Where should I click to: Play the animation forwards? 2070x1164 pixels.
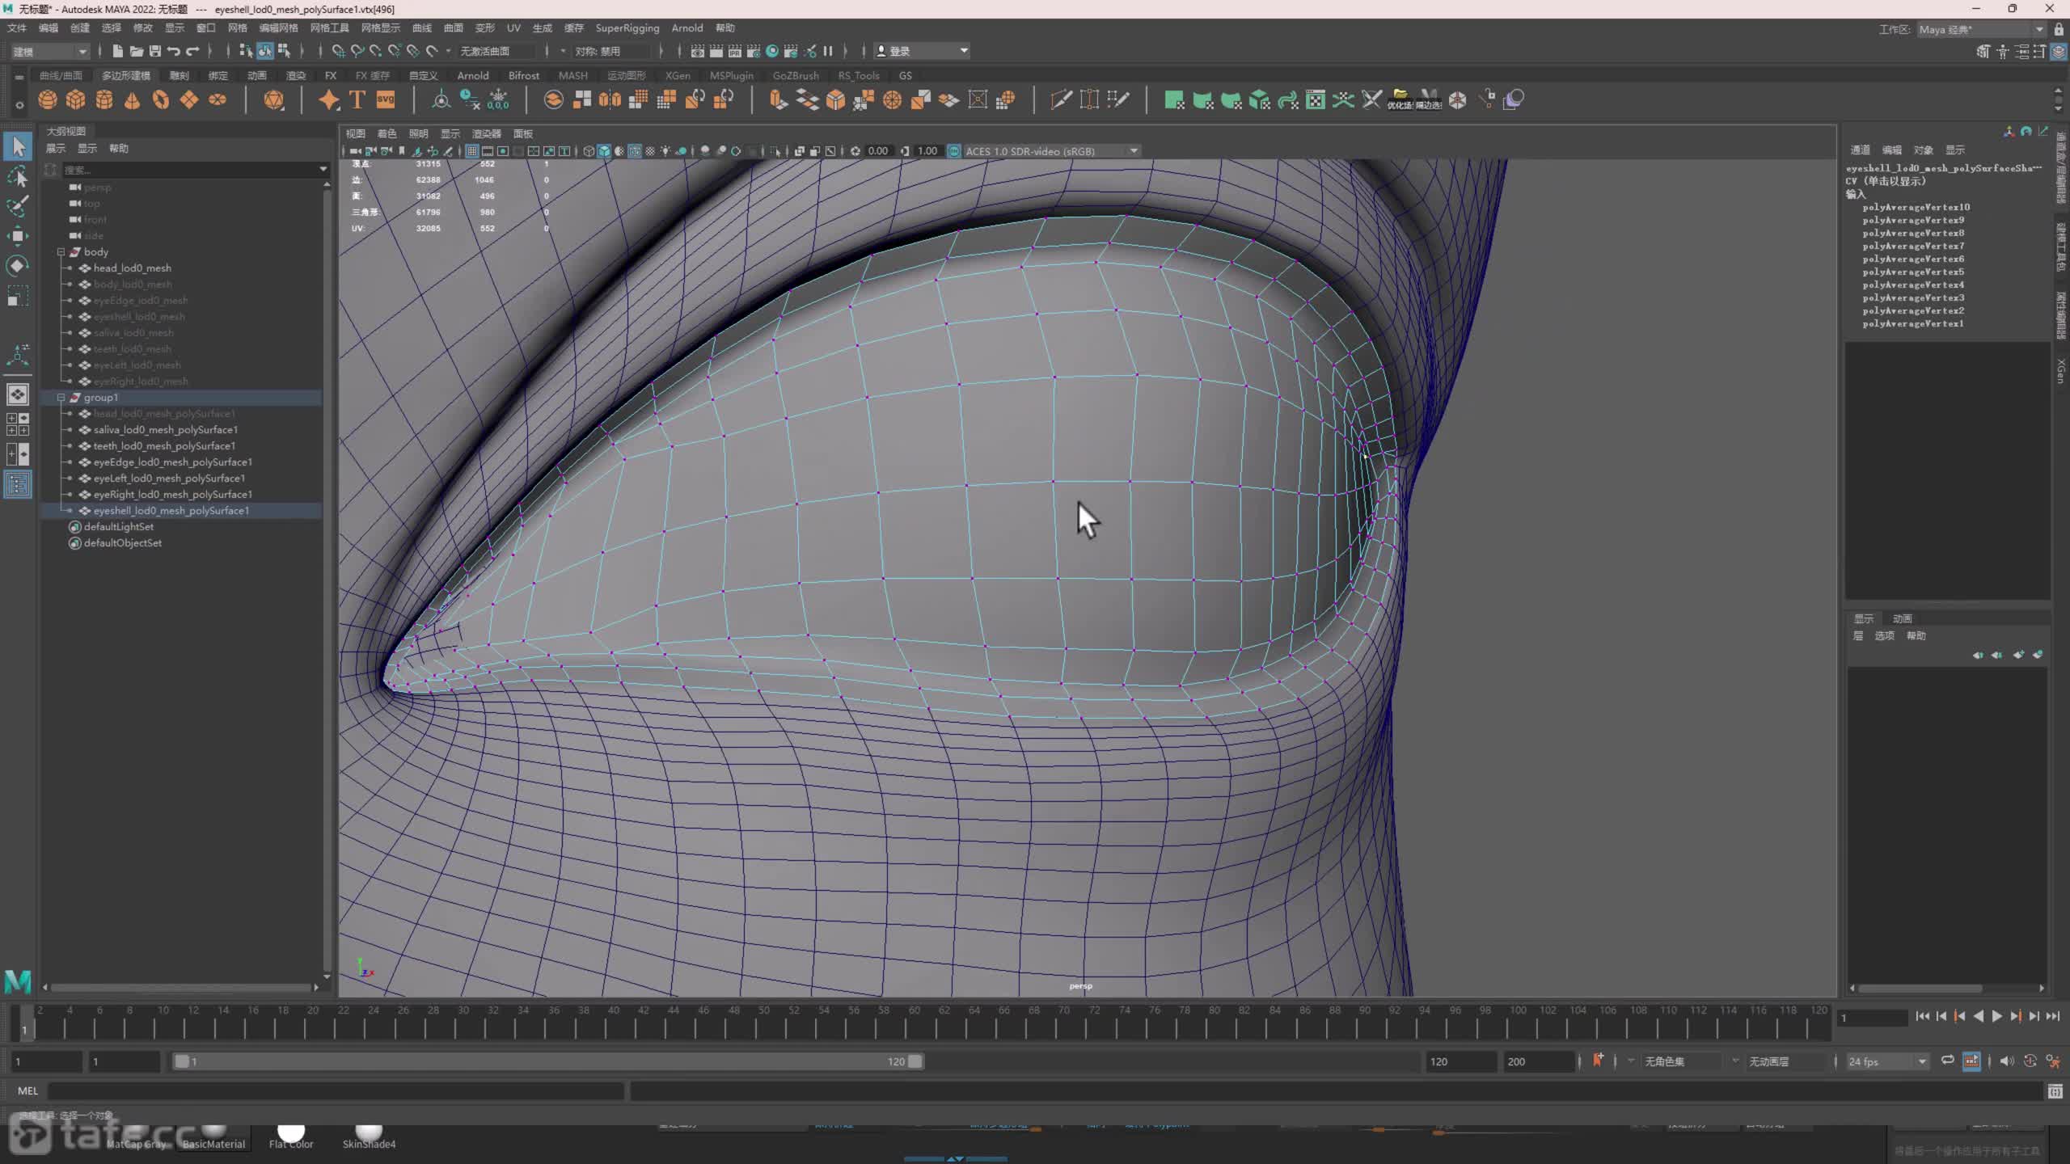(1996, 1016)
